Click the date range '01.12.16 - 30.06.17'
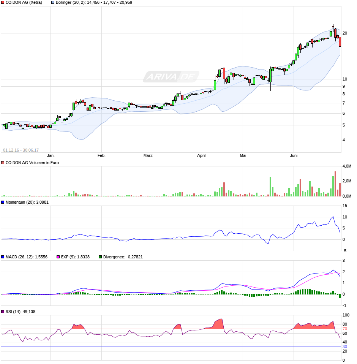The height and width of the screenshot is (364, 357). [x=21, y=150]
